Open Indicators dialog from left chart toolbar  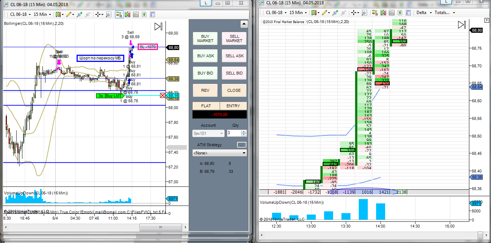click(136, 14)
